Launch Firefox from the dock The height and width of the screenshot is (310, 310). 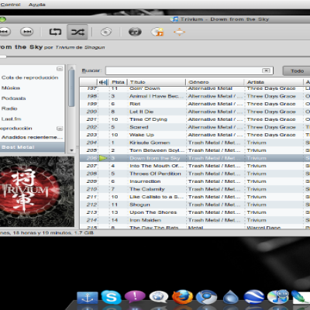(x=182, y=297)
